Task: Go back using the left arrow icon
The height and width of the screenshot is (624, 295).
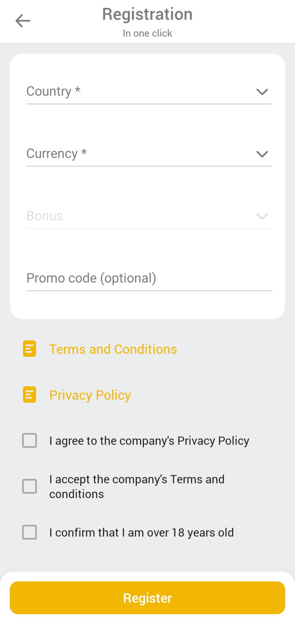Action: [x=23, y=21]
